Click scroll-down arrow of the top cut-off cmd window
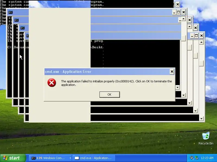Image resolution: width=217 pixels, height=162 pixels. (x=178, y=87)
